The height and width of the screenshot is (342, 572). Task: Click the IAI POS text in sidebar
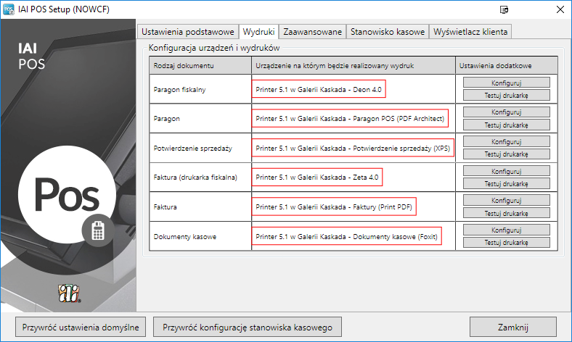[x=32, y=56]
